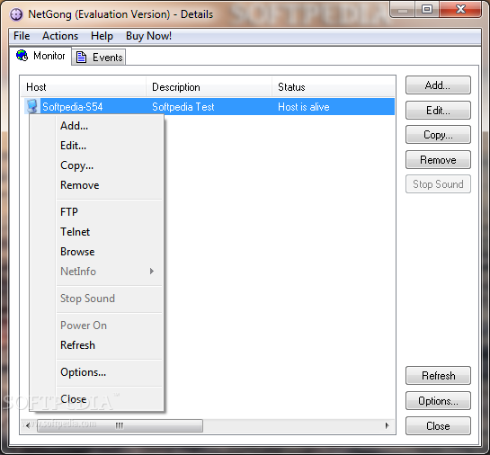The width and height of the screenshot is (490, 455).
Task: Click the Softpedia-S54 host computer icon
Action: [31, 106]
